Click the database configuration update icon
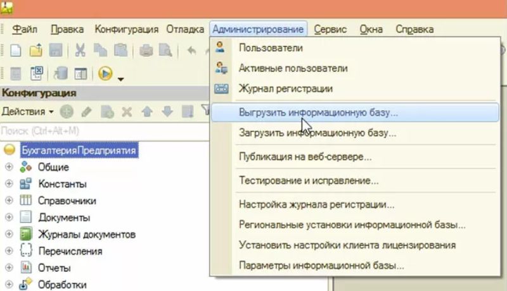 [x=60, y=73]
